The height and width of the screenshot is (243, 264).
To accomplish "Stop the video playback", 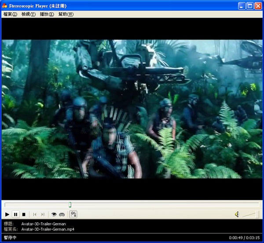I will pyautogui.click(x=24, y=214).
